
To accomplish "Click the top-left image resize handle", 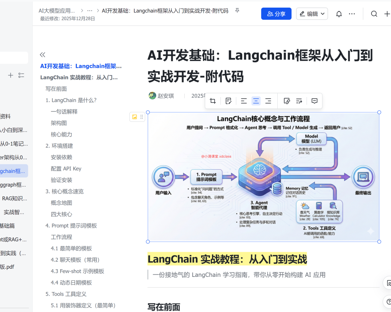I will pyautogui.click(x=148, y=112).
